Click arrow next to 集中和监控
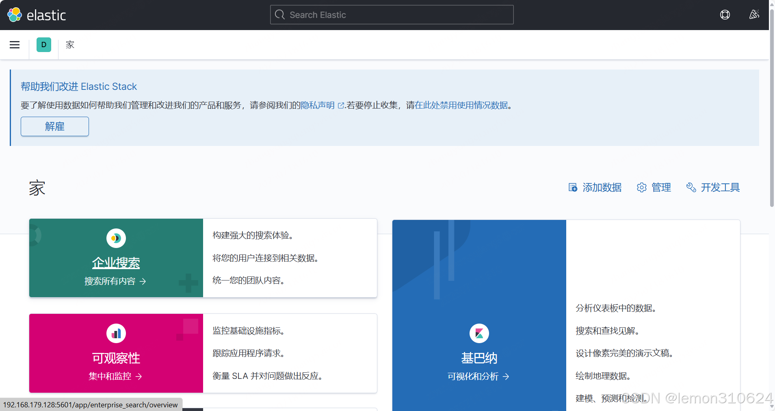Screen dimensions: 775x411 [x=139, y=376]
